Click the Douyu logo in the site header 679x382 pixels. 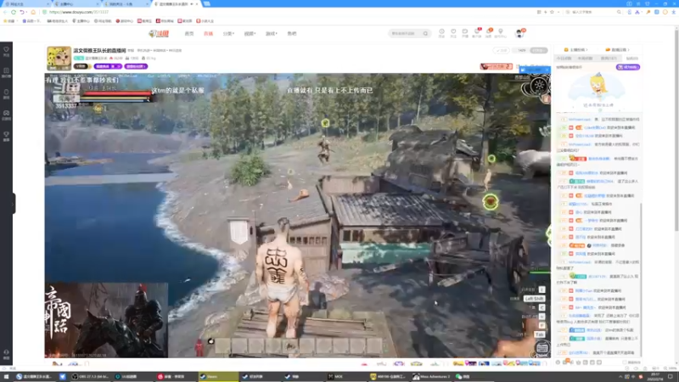coord(159,33)
